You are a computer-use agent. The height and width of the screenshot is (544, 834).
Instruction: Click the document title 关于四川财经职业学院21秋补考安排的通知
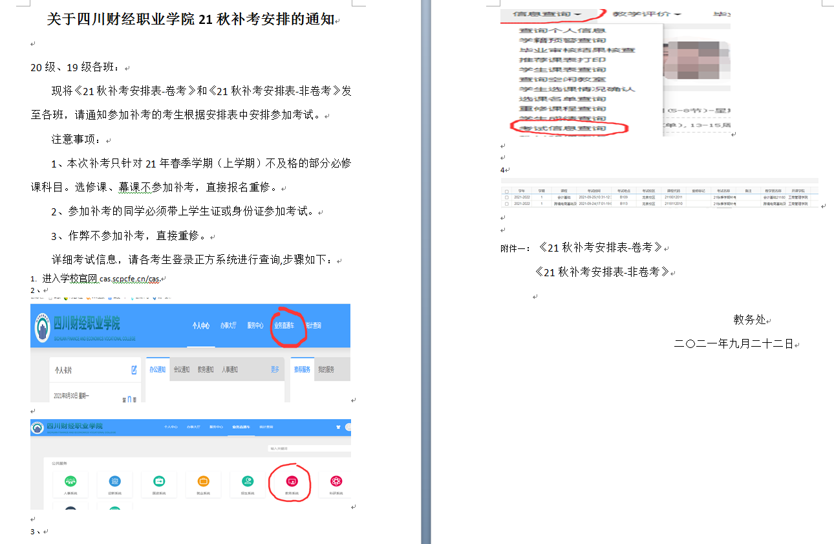(x=191, y=19)
